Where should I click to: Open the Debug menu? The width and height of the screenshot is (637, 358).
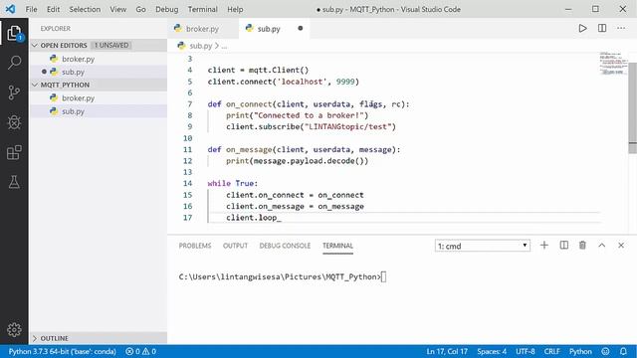click(166, 9)
